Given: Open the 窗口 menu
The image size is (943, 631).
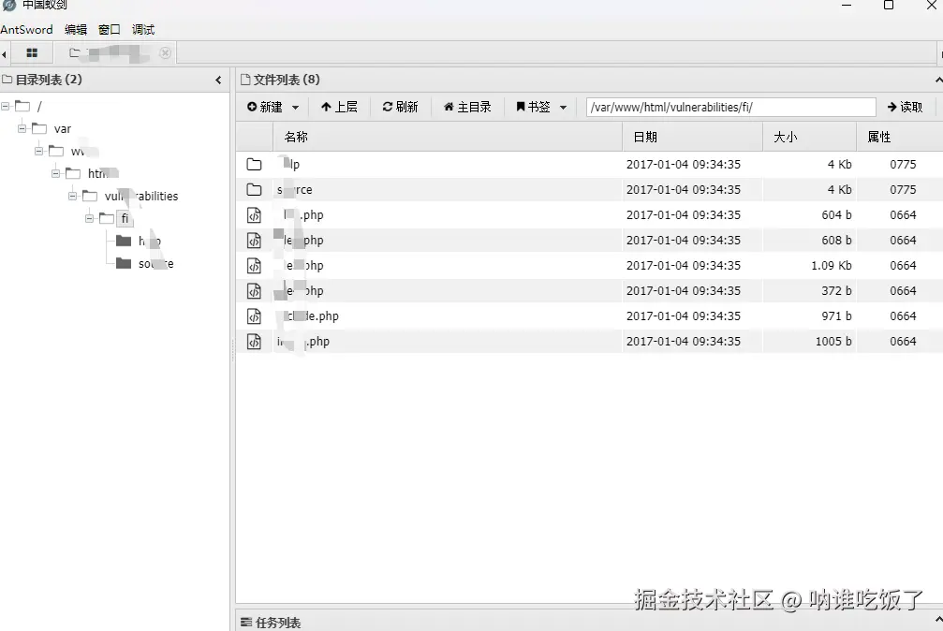Looking at the screenshot, I should click(x=110, y=29).
